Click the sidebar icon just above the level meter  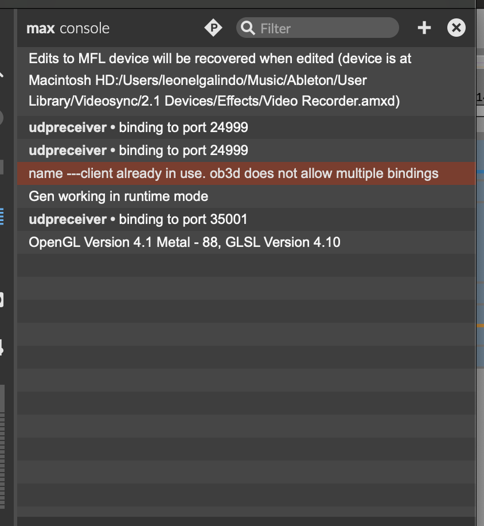pos(2,347)
